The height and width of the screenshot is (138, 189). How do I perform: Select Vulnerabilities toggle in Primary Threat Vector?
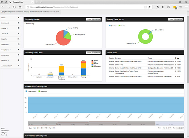pos(178,19)
